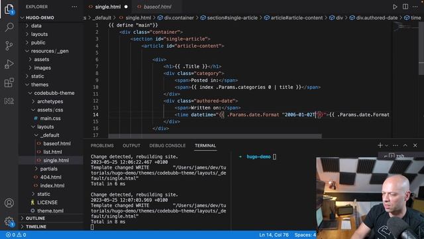Viewport: 424px width, 239px height.
Task: Open the Extensions view
Action: click(x=9, y=82)
